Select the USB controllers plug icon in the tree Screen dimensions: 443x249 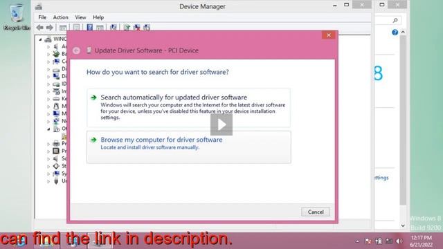tap(56, 181)
